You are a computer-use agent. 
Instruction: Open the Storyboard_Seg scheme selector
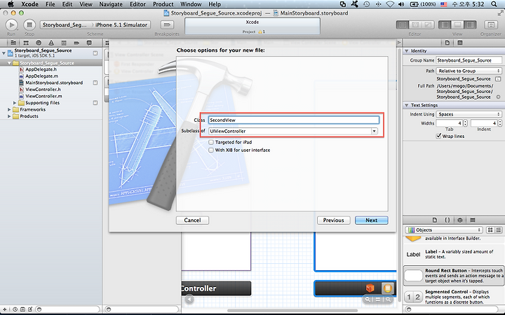click(67, 24)
